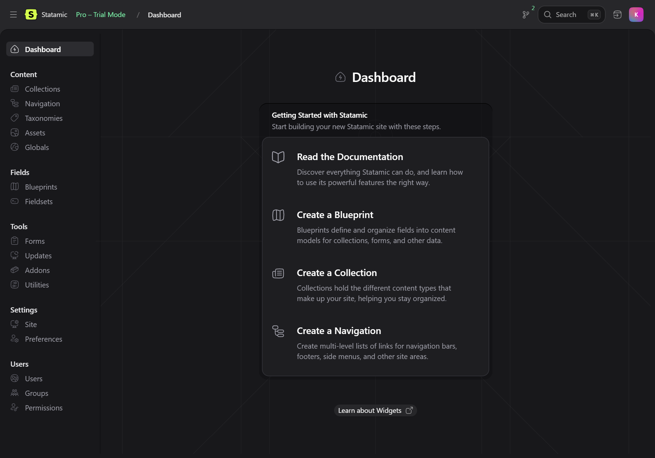
Task: Open the git branch icon with badge 2
Action: click(x=526, y=15)
